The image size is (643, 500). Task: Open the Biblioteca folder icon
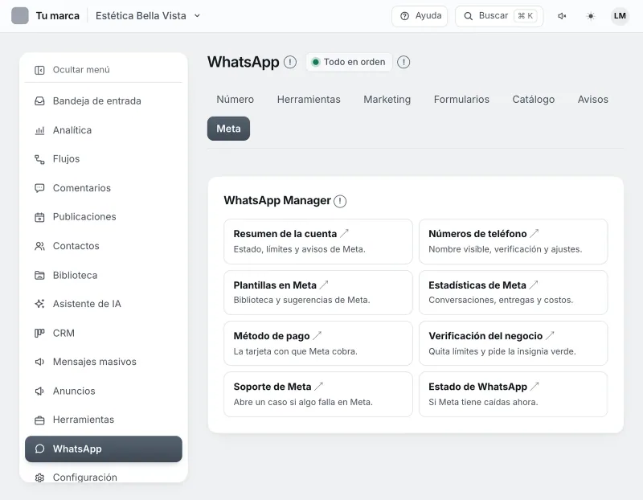point(39,275)
